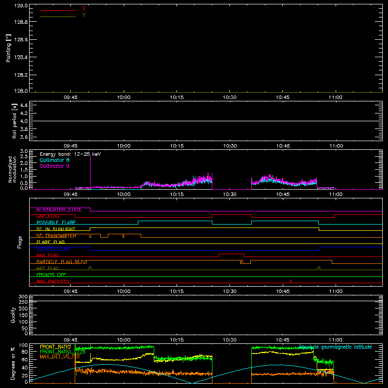Viewport: 388px width, 388px height.
Task: Click the FLARE_FLAG label
Action: pyautogui.click(x=50, y=242)
